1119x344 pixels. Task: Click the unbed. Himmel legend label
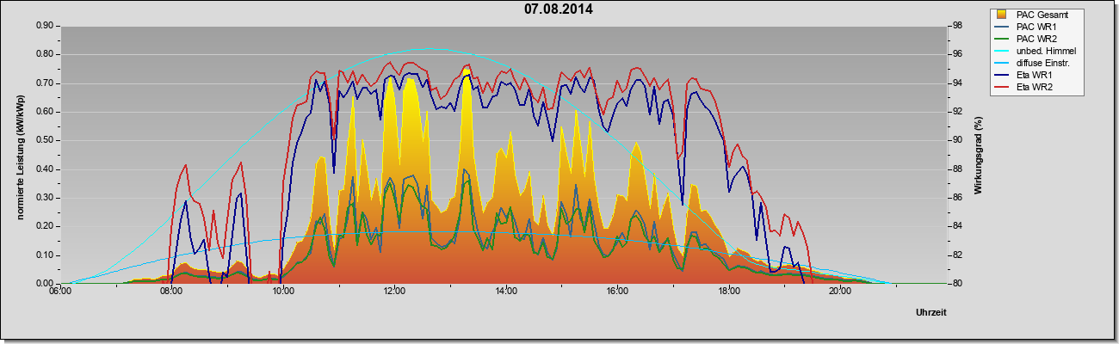coord(1047,52)
